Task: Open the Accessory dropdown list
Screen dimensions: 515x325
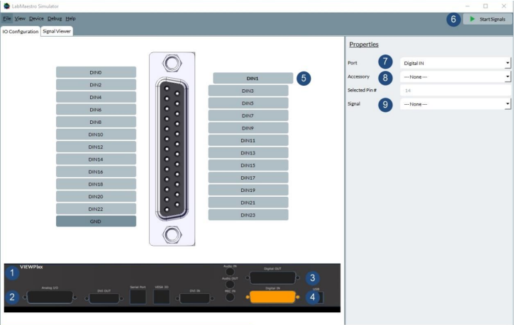Action: [455, 76]
